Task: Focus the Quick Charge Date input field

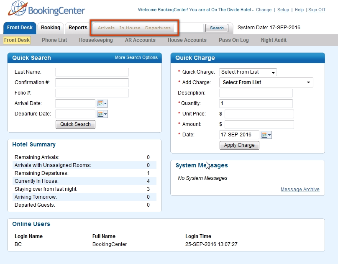Action: pyautogui.click(x=239, y=135)
